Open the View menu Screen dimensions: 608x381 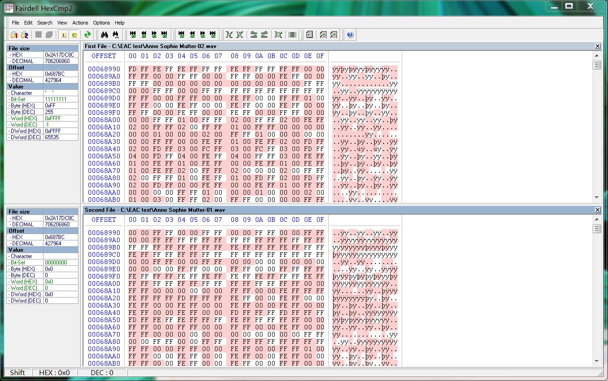click(x=62, y=23)
